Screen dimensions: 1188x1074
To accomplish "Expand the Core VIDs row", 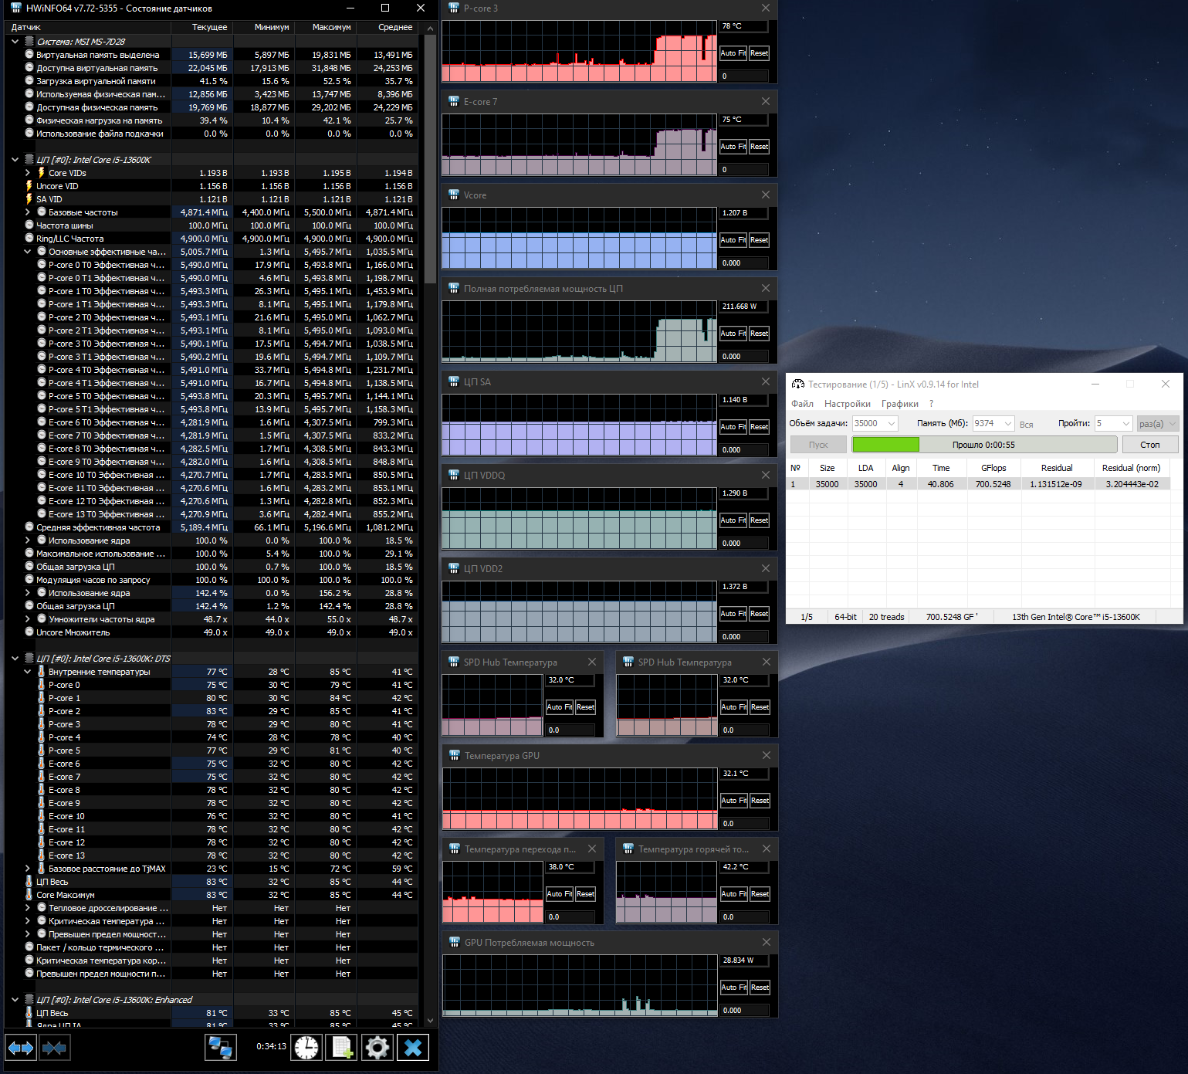I will [x=28, y=173].
